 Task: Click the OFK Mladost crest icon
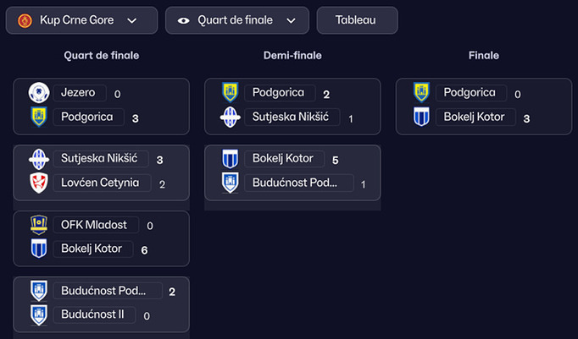click(37, 225)
